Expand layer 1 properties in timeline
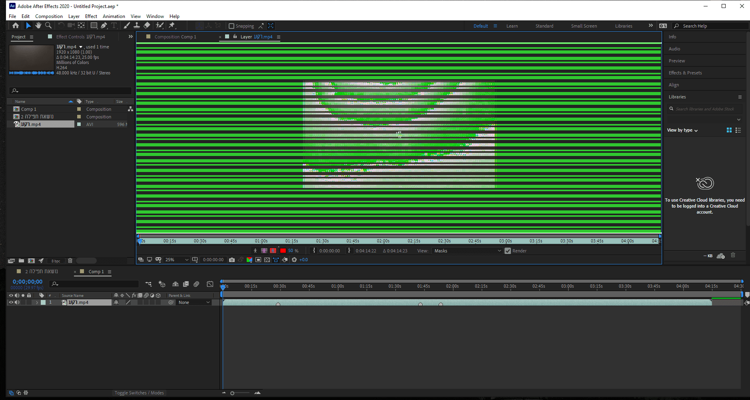Image resolution: width=750 pixels, height=400 pixels. pos(37,303)
